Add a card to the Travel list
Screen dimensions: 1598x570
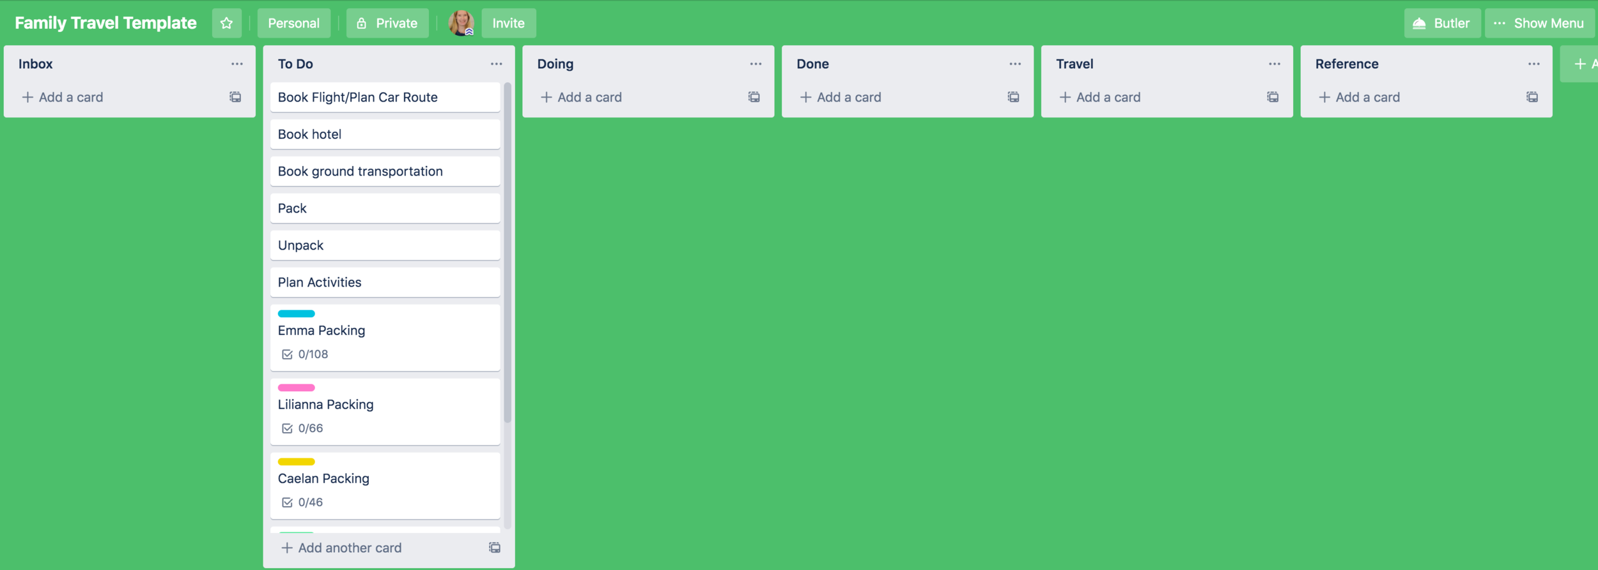pyautogui.click(x=1100, y=97)
